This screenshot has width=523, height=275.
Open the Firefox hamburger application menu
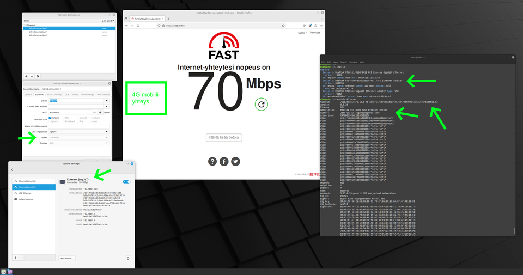[321, 26]
